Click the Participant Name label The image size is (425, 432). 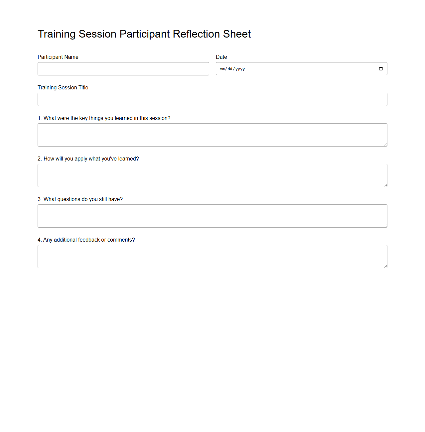pos(58,57)
